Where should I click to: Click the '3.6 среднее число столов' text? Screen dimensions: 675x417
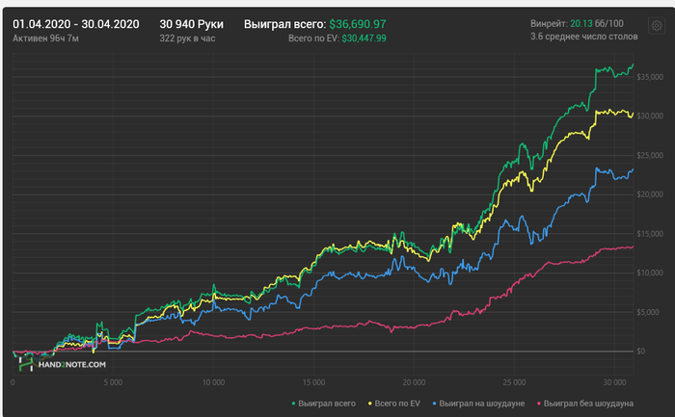tap(583, 37)
